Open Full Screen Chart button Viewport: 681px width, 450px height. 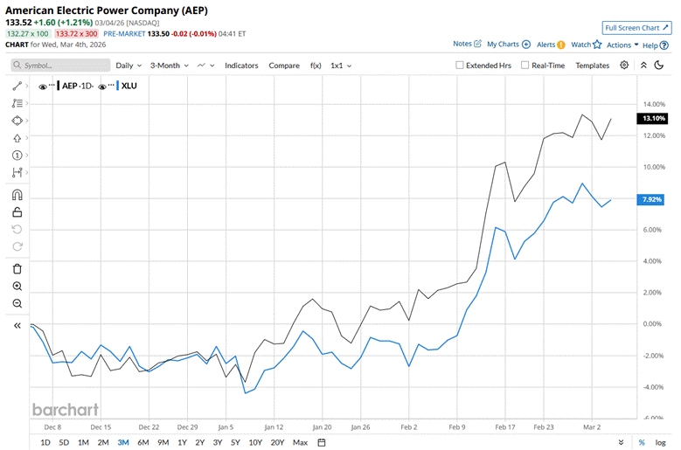[x=636, y=28]
